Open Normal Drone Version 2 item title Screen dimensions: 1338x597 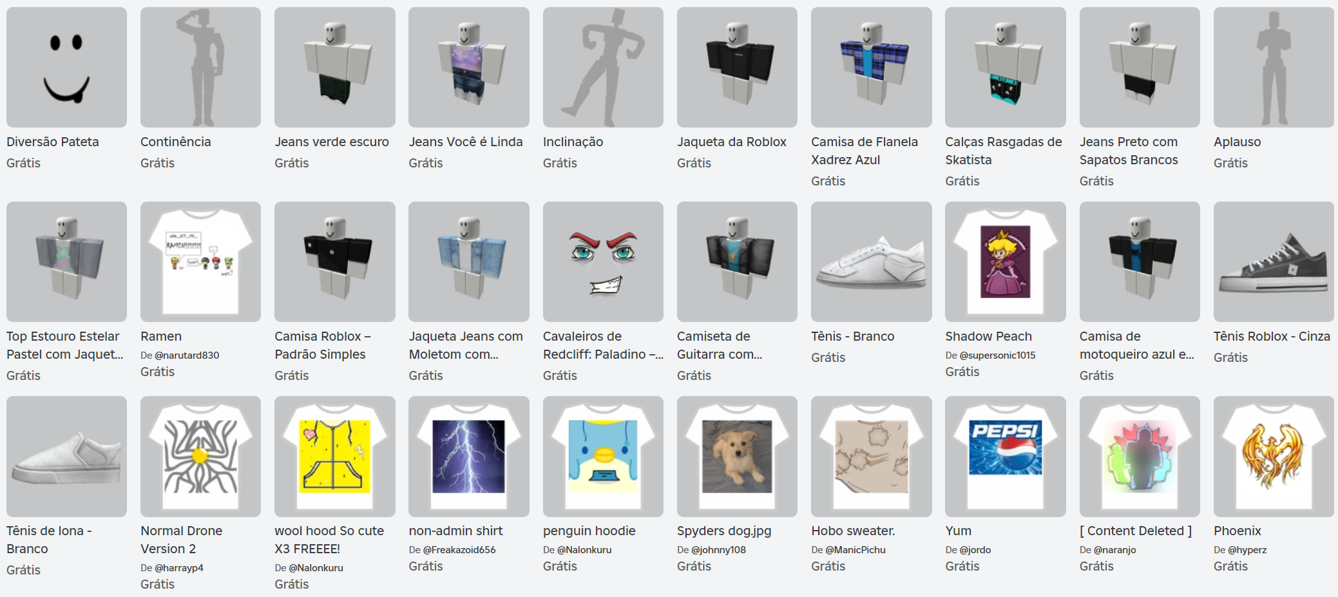coord(182,540)
